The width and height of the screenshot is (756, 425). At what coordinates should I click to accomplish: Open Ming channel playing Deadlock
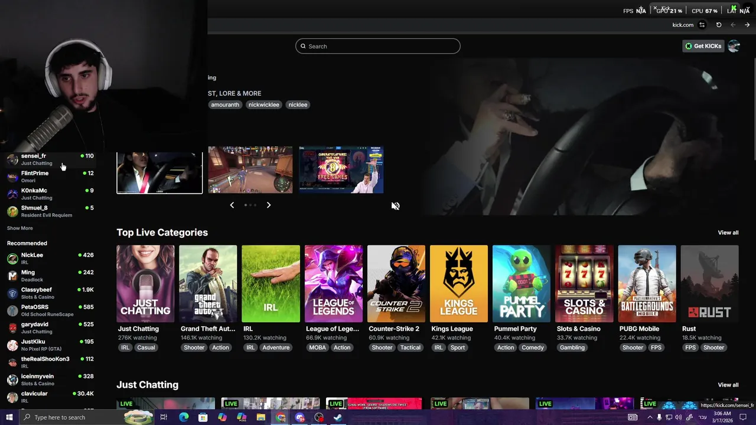tap(50, 276)
